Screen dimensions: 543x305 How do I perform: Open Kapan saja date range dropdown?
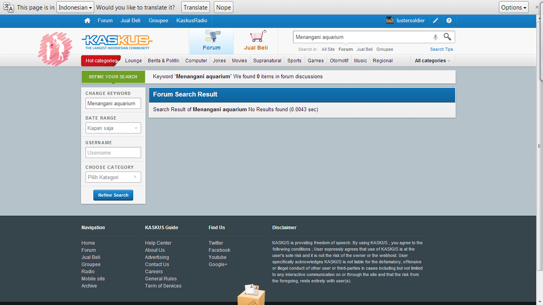(113, 128)
